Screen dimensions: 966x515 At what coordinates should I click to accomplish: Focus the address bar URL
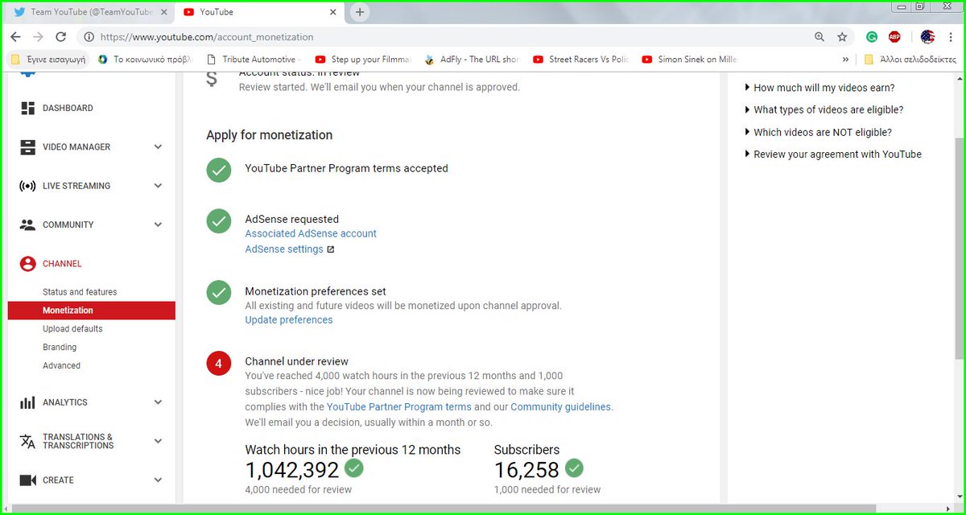pos(207,37)
